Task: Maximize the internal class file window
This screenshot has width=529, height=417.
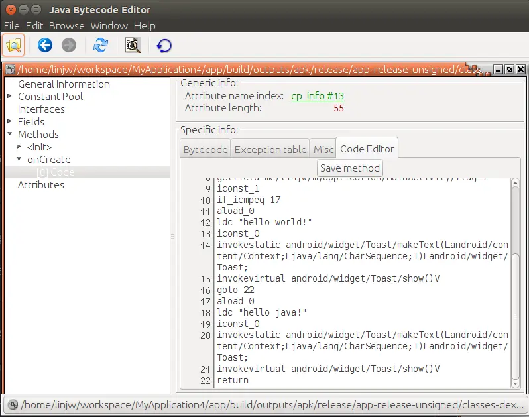Action: [x=509, y=69]
